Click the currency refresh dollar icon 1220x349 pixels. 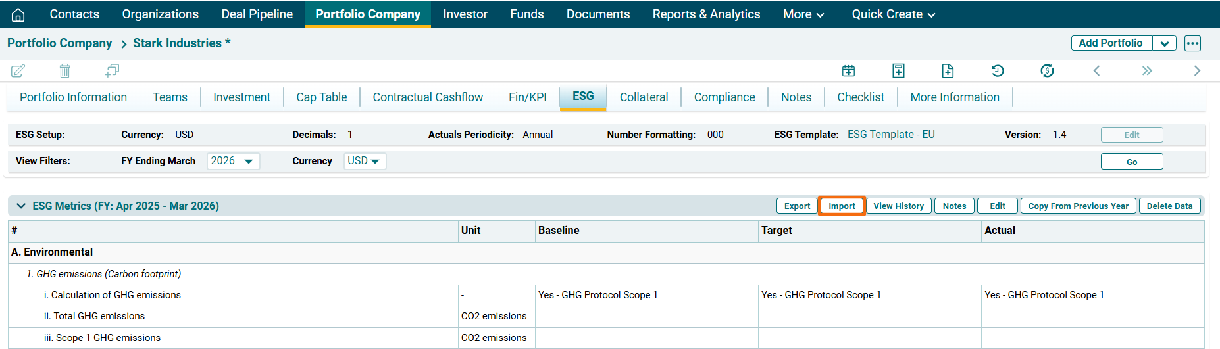1047,70
